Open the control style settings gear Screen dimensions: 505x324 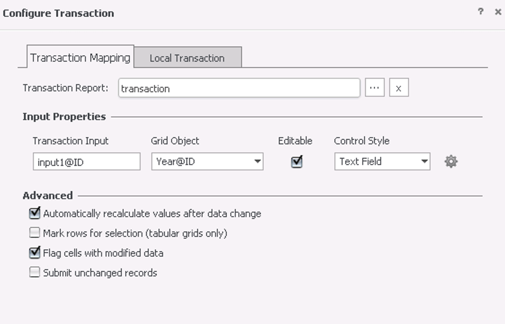tap(451, 162)
